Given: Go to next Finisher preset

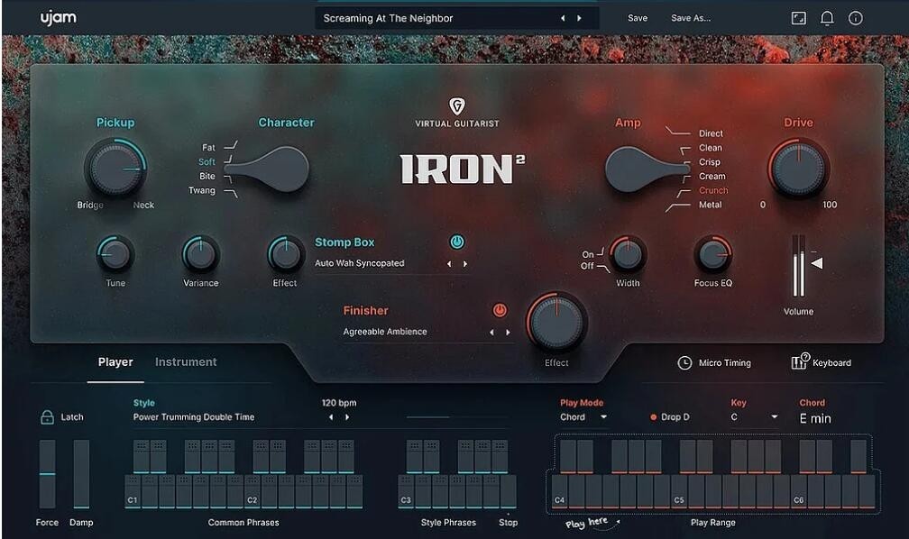Looking at the screenshot, I should [508, 332].
